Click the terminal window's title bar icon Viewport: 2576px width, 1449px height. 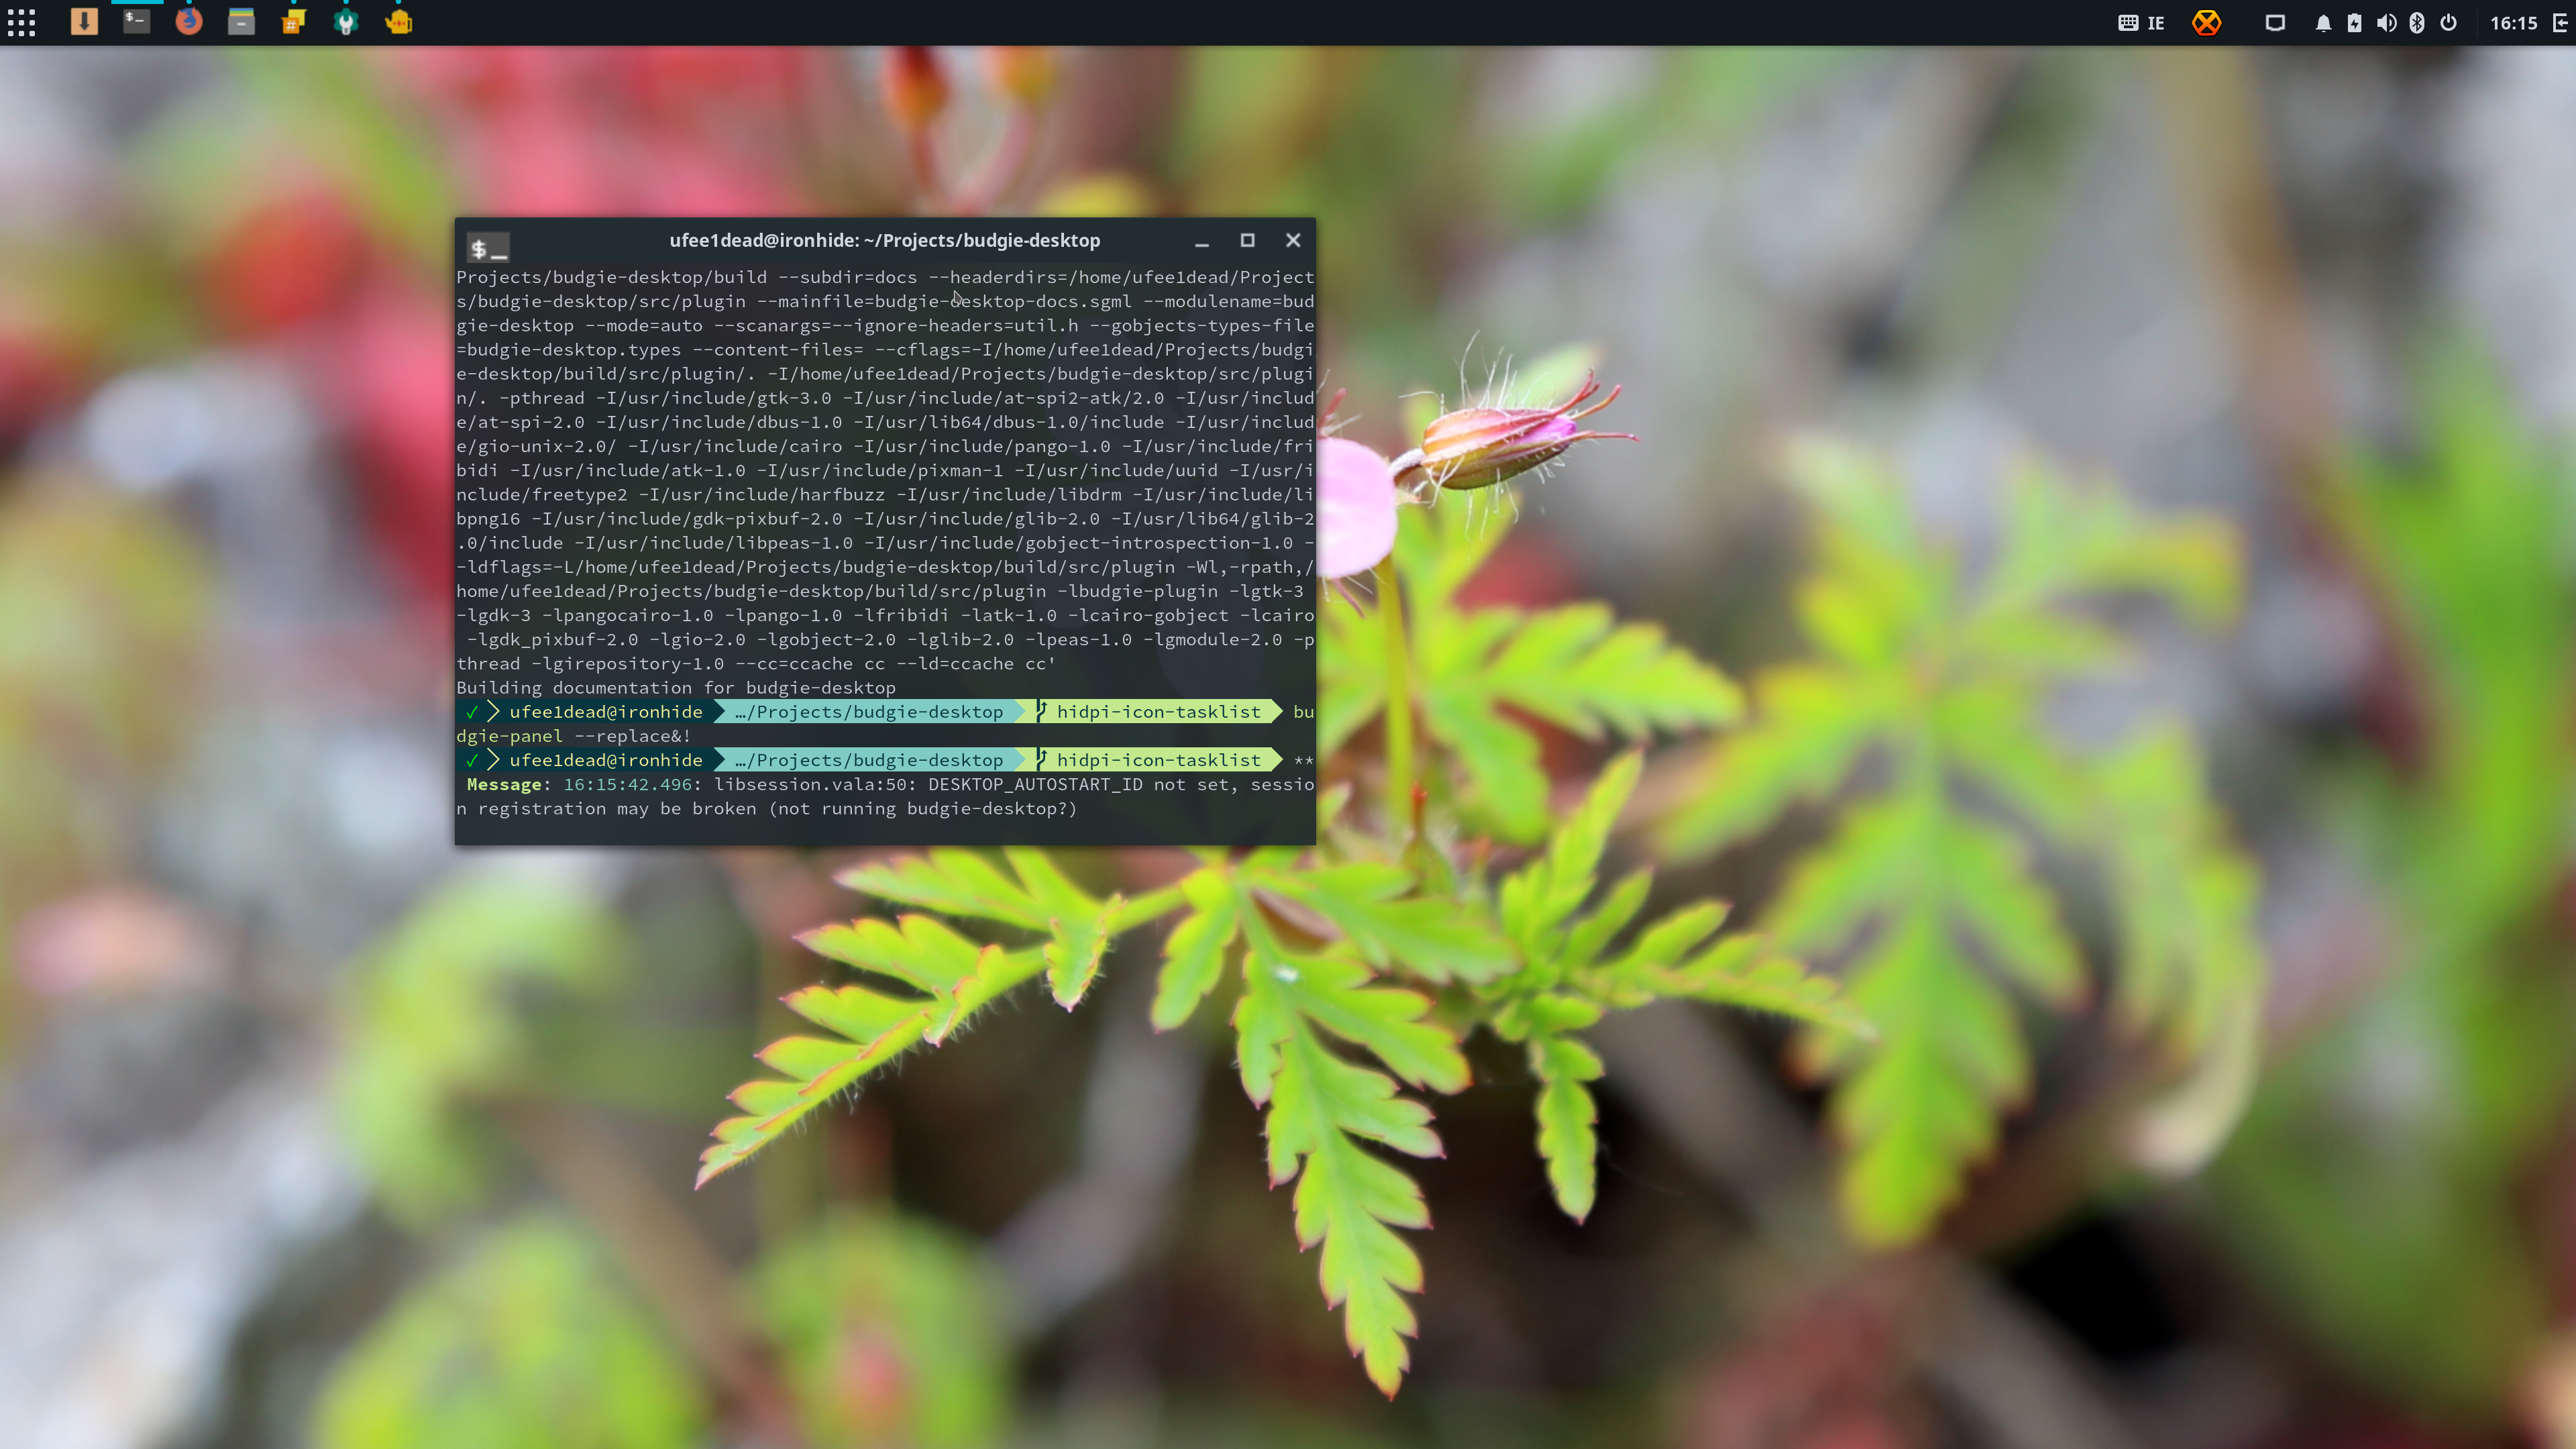click(x=488, y=247)
